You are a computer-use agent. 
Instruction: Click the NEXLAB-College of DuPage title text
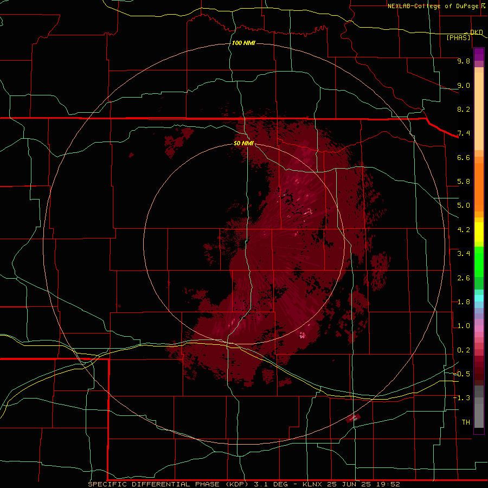coord(433,6)
